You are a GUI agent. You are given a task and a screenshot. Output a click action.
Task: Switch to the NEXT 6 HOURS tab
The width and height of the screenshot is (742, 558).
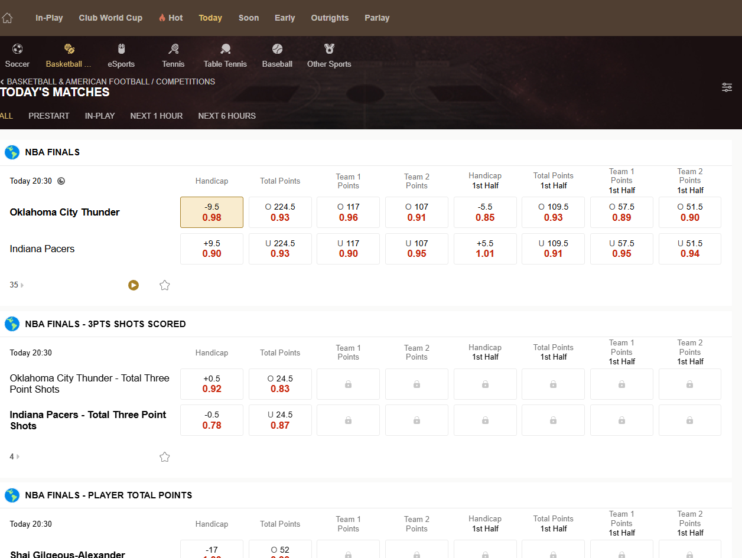click(x=227, y=116)
